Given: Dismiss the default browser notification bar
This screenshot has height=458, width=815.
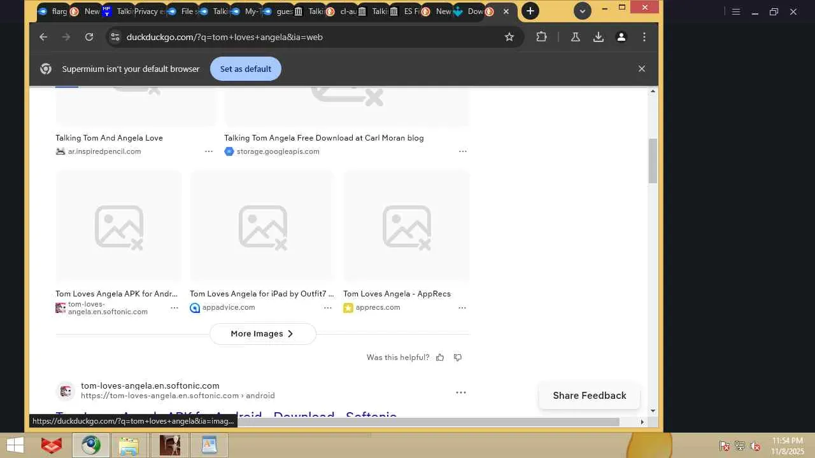Looking at the screenshot, I should [x=642, y=69].
